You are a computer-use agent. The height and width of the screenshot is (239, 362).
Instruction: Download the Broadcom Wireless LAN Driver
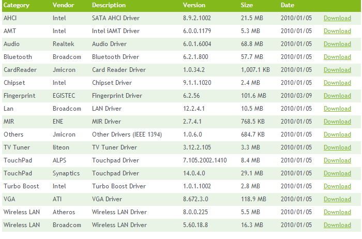(337, 225)
